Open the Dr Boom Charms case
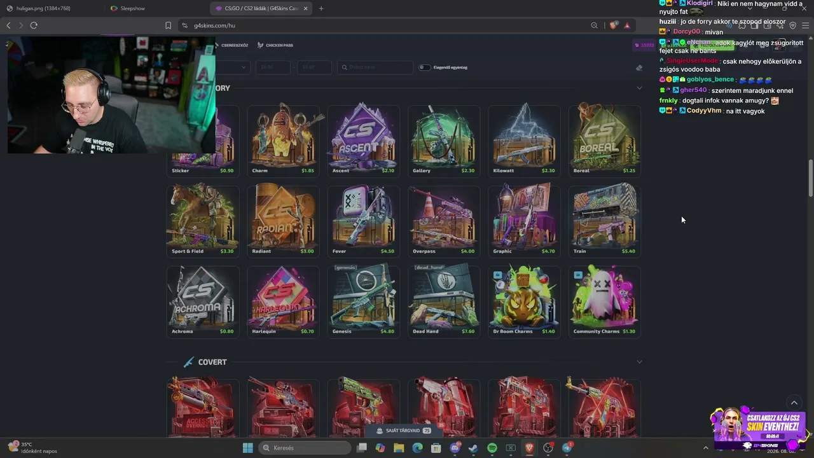The image size is (814, 458). pyautogui.click(x=524, y=301)
